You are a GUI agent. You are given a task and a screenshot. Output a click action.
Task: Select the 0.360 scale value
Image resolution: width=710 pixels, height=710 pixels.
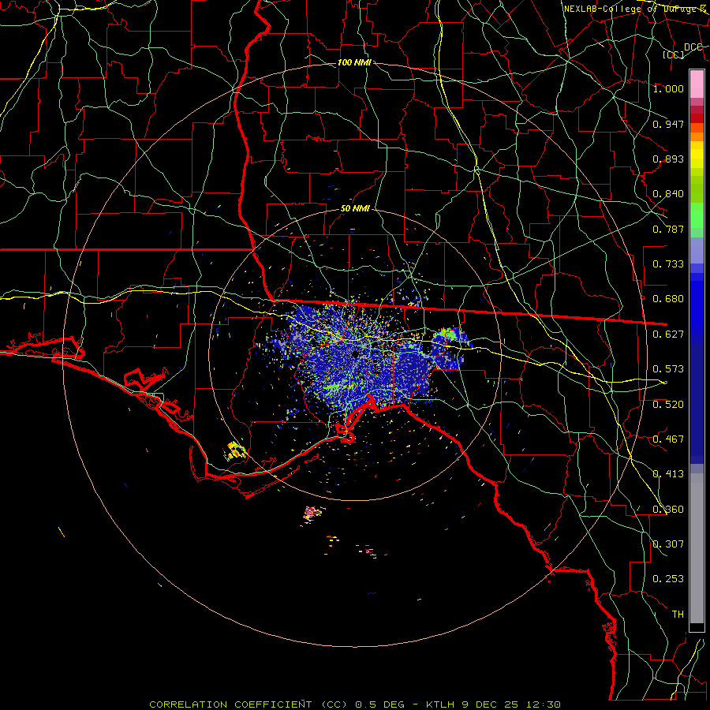(668, 510)
